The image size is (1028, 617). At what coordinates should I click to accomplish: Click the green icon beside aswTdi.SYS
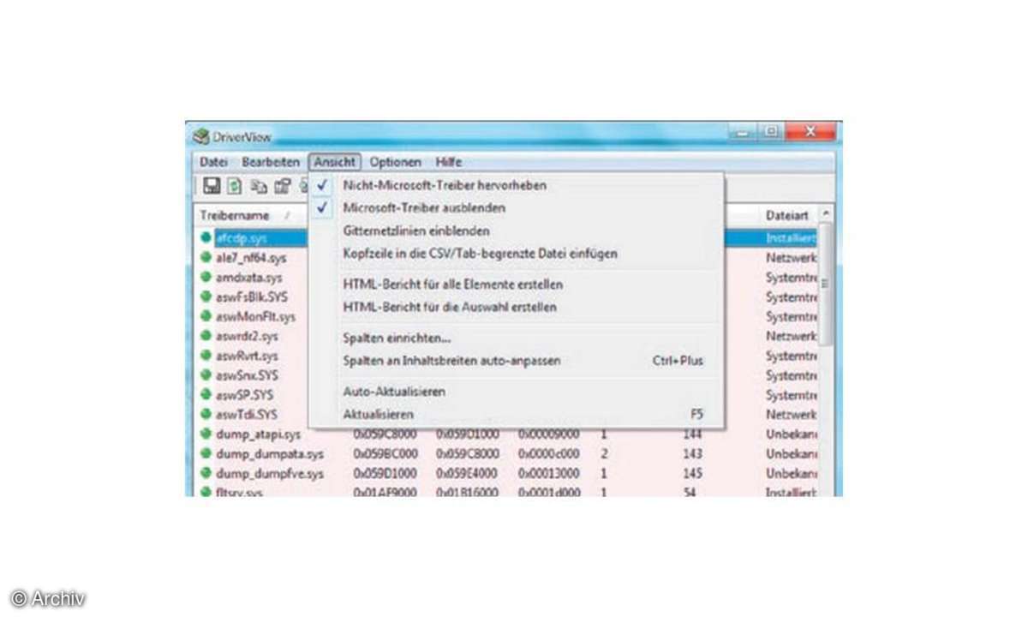point(206,414)
